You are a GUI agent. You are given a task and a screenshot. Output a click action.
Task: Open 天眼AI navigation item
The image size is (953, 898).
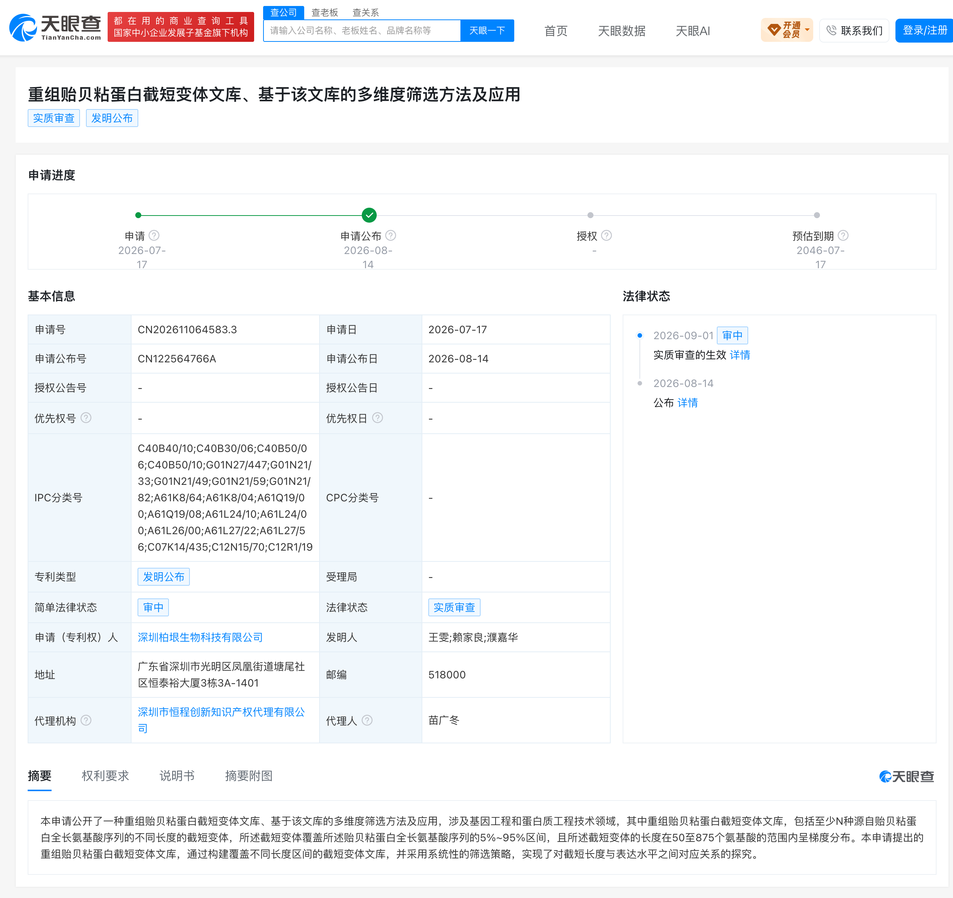693,31
